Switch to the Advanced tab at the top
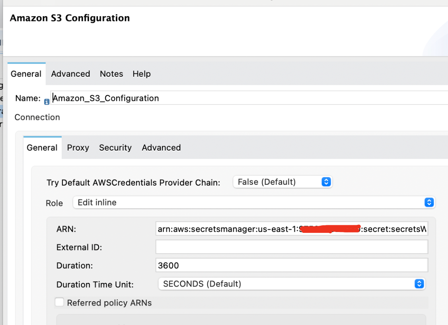Viewport: 448px width, 325px height. [70, 74]
